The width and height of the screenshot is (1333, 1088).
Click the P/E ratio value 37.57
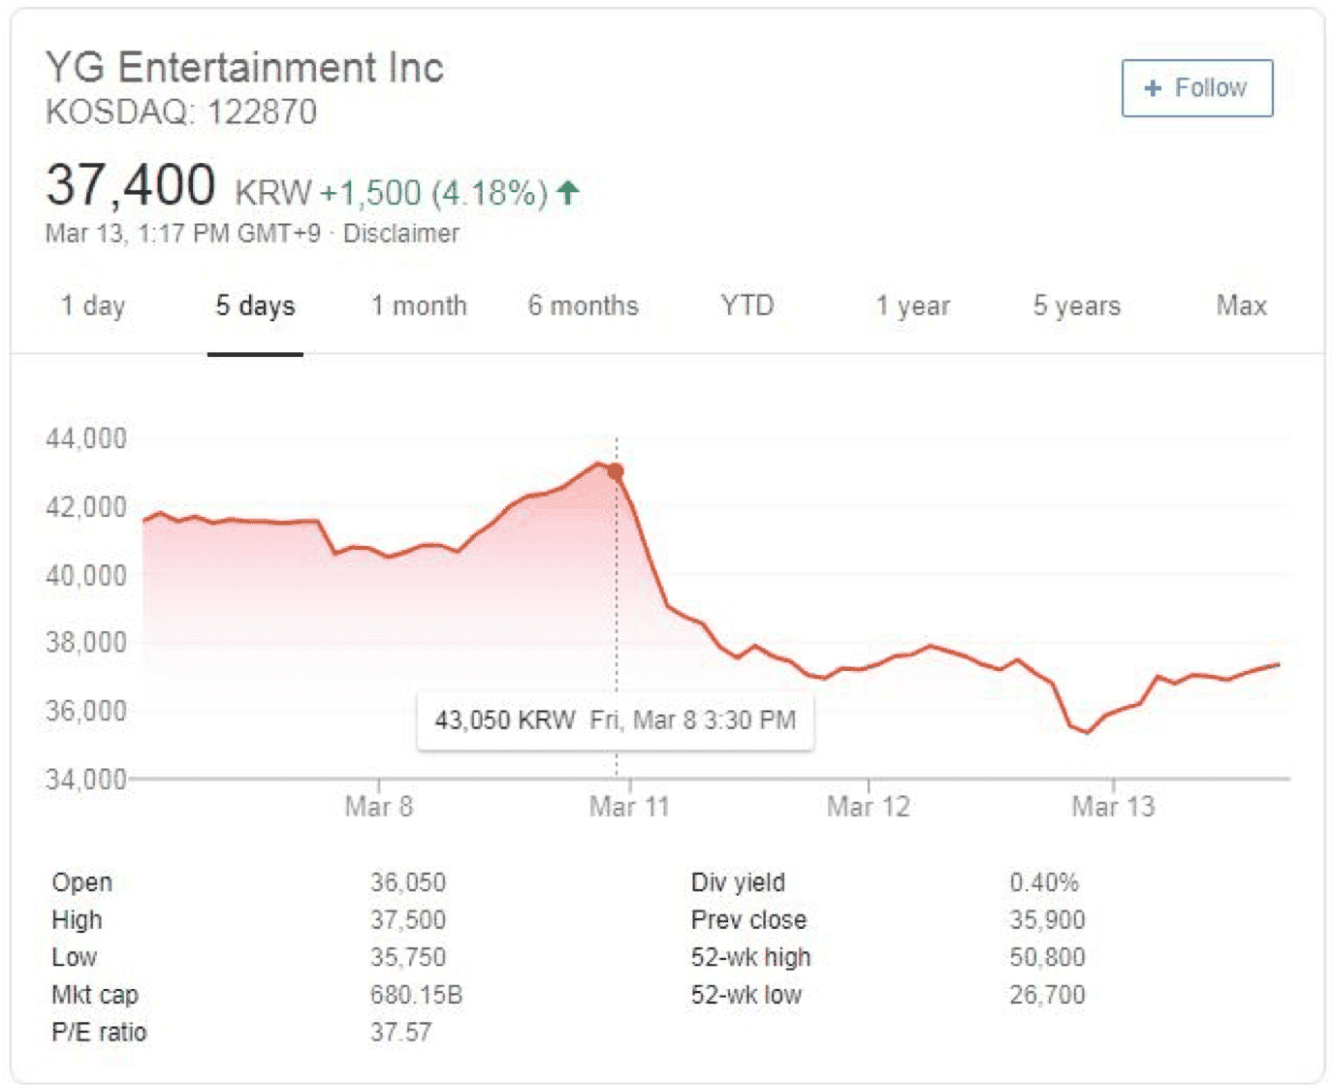[x=400, y=1032]
